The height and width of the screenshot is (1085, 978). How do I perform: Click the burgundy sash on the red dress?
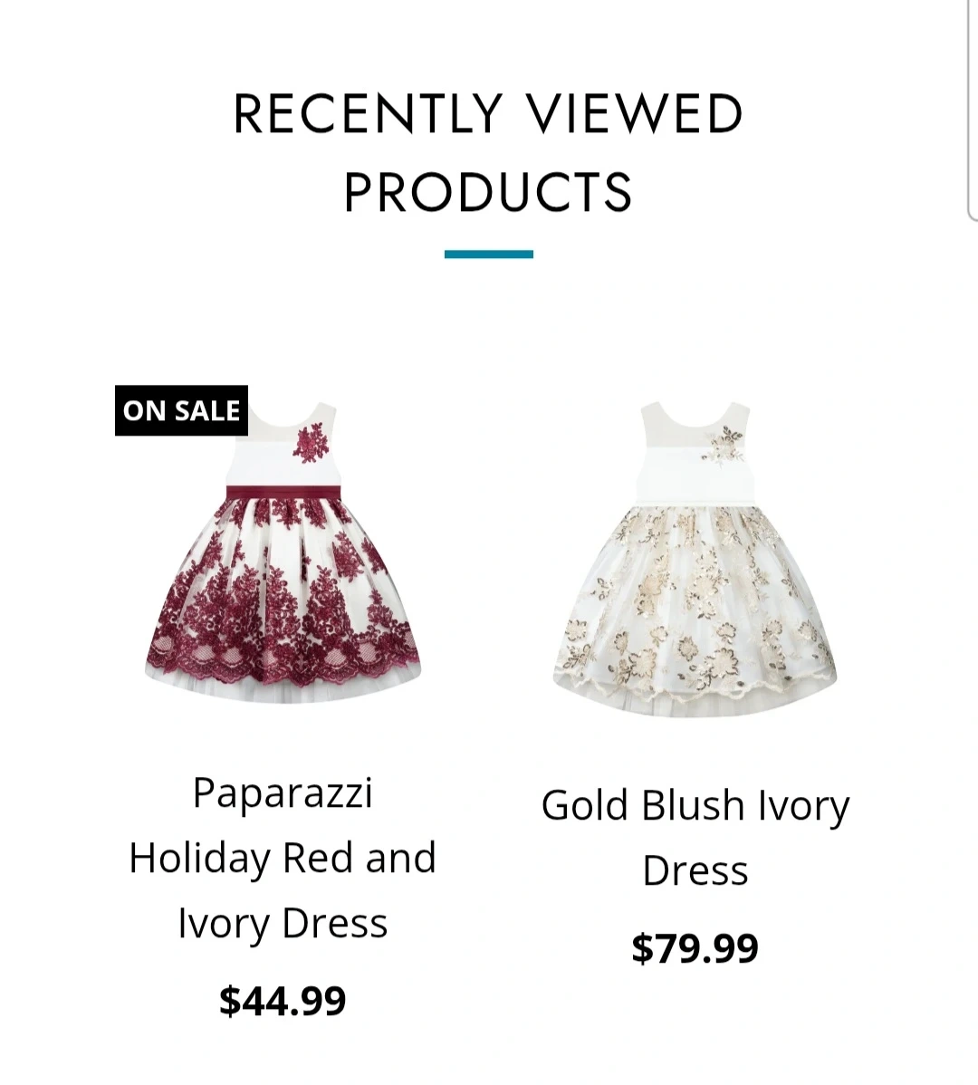[283, 492]
